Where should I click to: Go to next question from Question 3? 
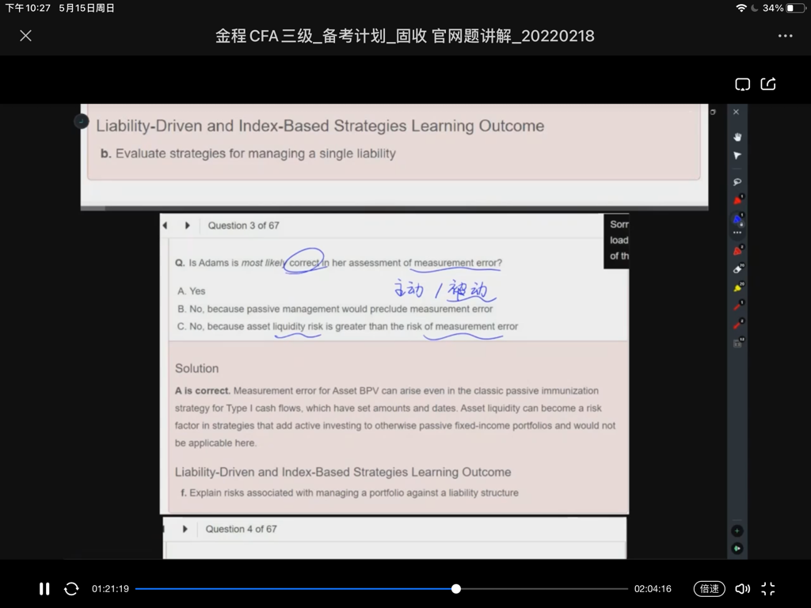coord(188,226)
